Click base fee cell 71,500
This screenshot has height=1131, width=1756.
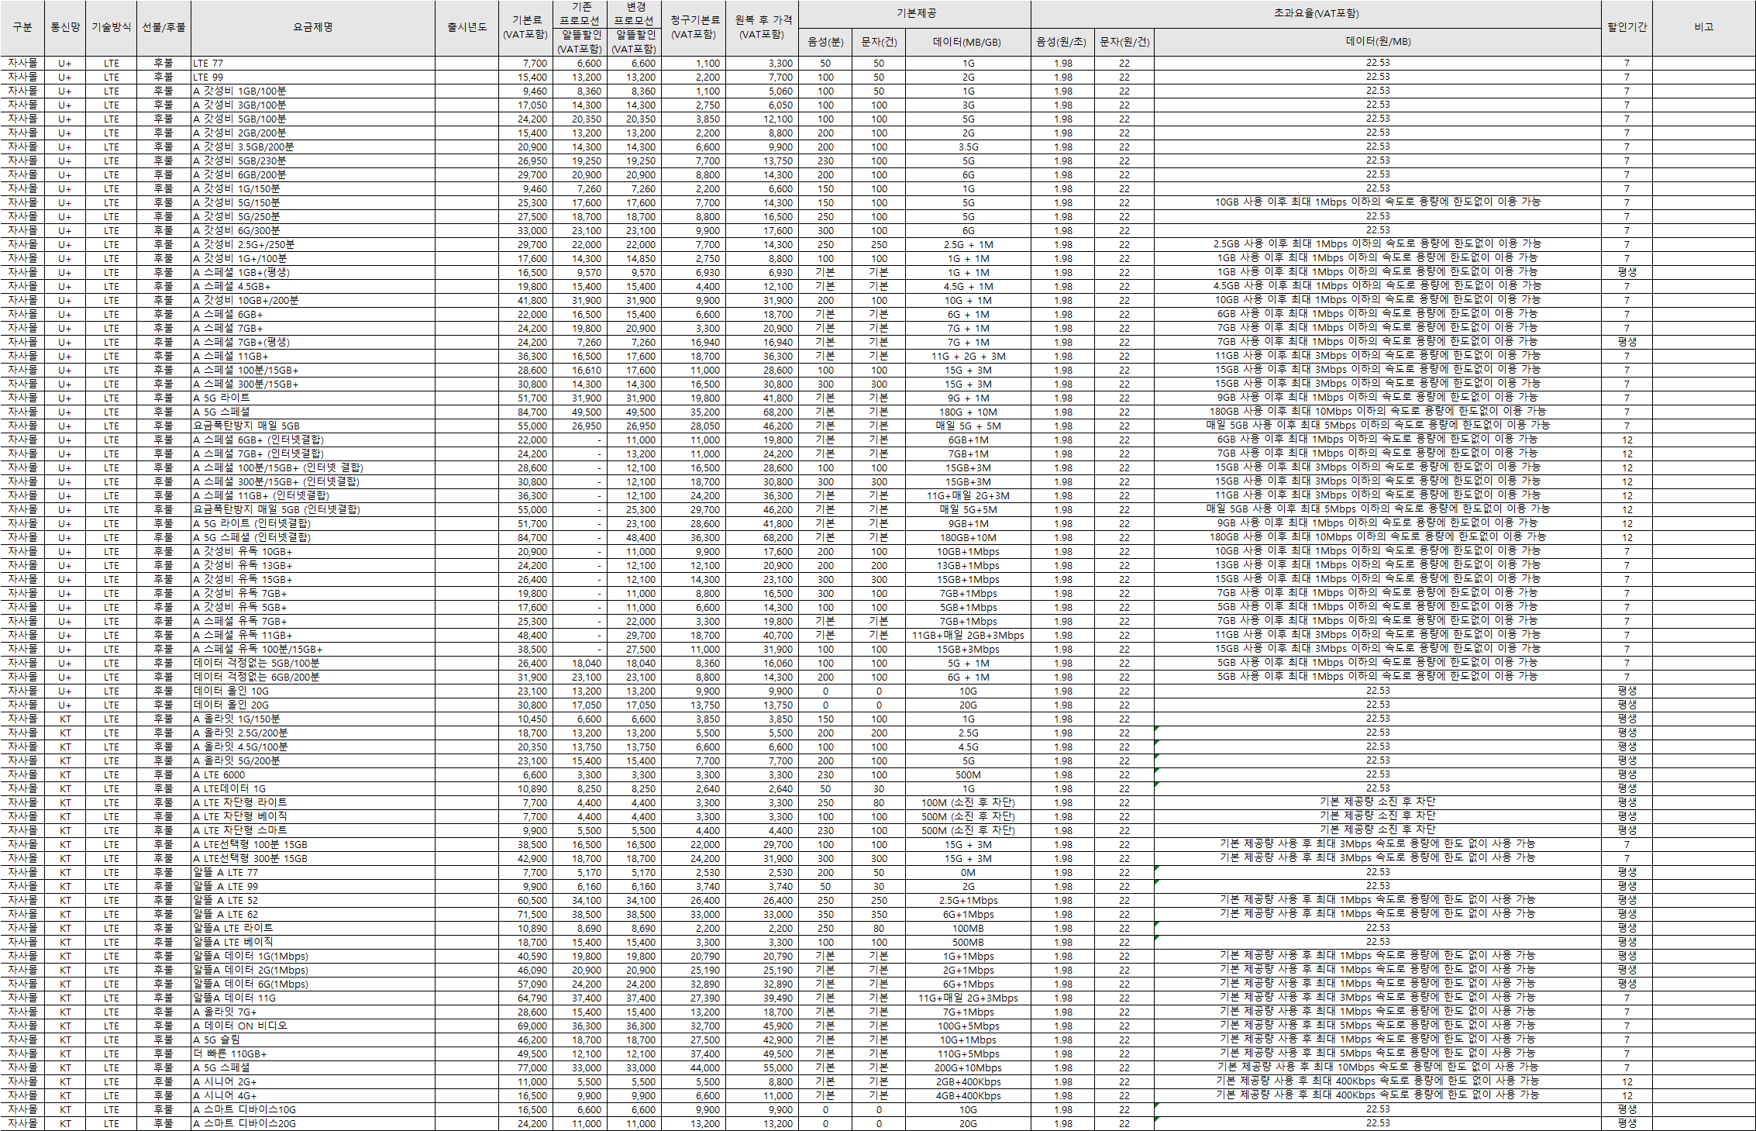coord(525,915)
